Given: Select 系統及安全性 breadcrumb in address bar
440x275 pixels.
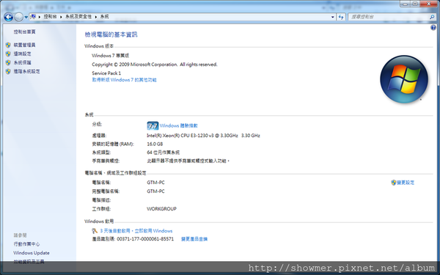Looking at the screenshot, I should click(78, 17).
